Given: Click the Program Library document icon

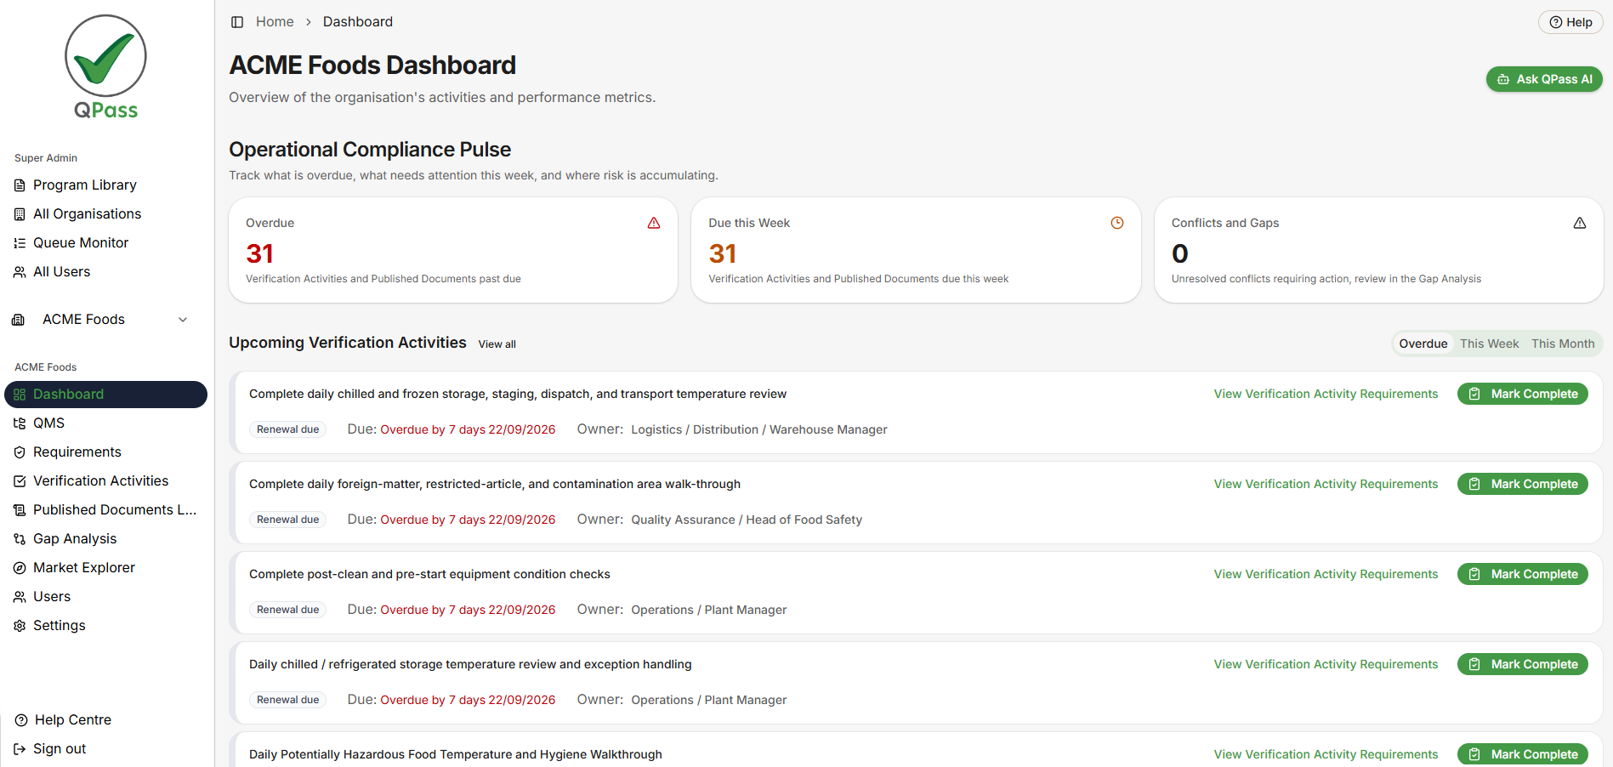Looking at the screenshot, I should pyautogui.click(x=20, y=185).
